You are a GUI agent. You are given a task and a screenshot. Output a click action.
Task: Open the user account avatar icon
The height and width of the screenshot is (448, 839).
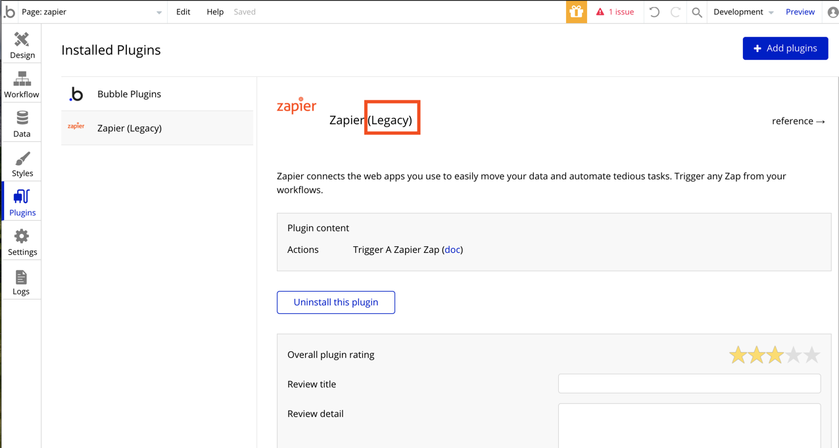coord(832,12)
